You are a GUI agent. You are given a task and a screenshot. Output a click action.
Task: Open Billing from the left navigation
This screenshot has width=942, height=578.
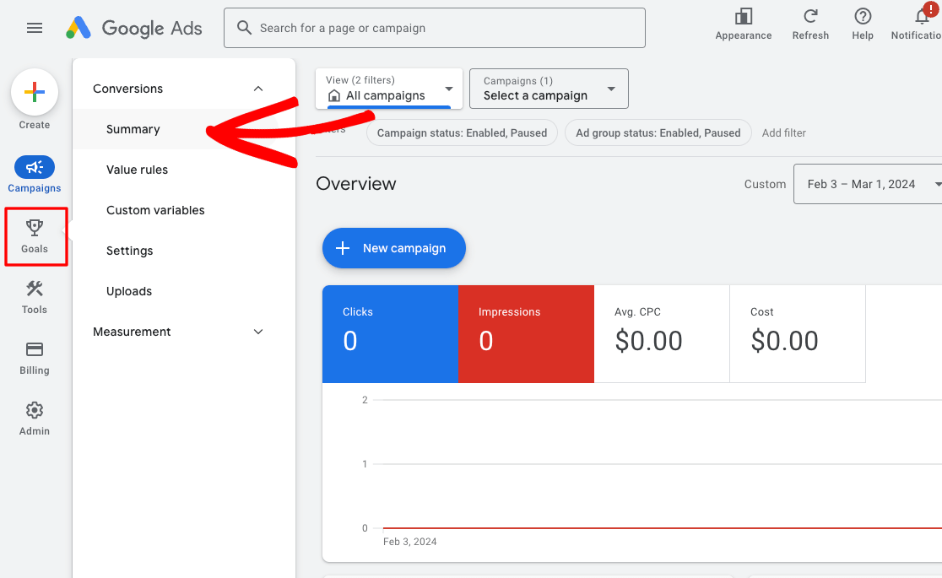pyautogui.click(x=34, y=356)
